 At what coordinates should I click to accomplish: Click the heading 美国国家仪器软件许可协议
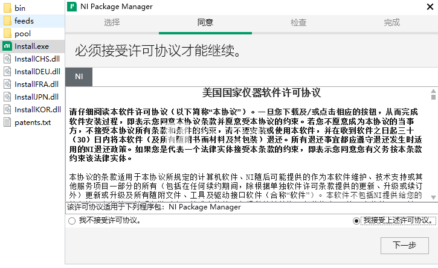[x=262, y=93]
